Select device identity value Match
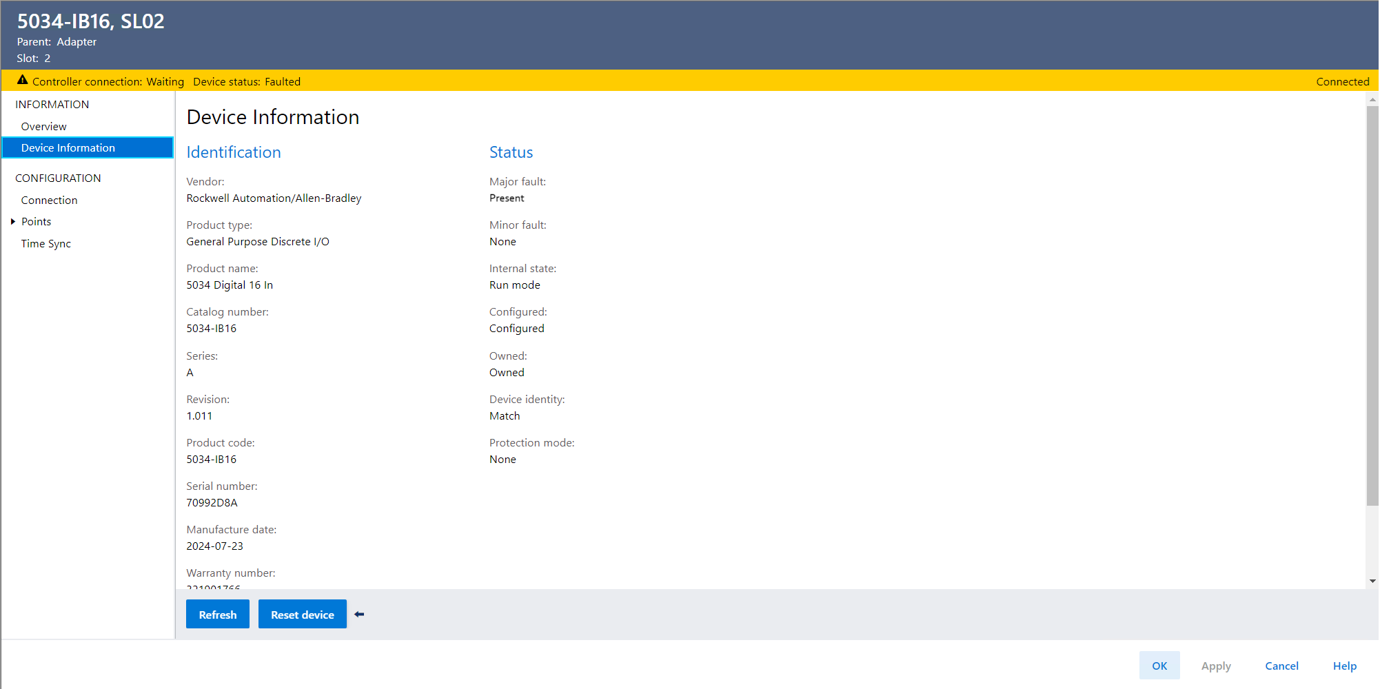The height and width of the screenshot is (689, 1380). [505, 416]
